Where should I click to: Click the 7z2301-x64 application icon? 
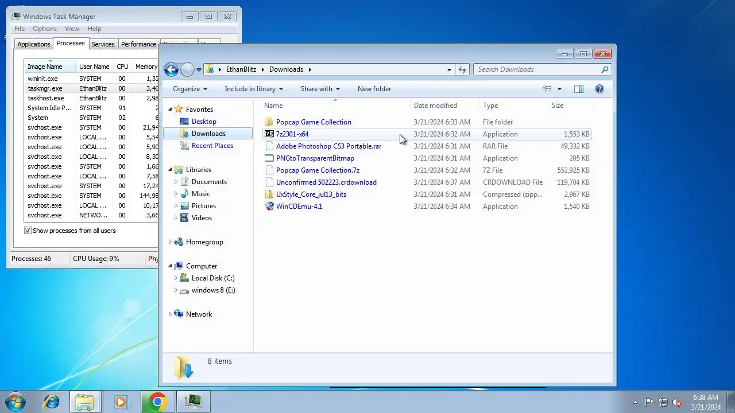tap(269, 134)
